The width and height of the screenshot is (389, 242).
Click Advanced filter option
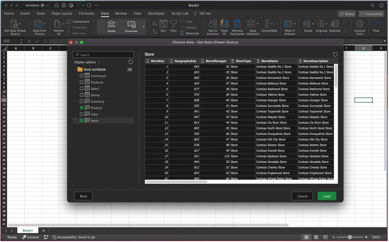click(x=189, y=33)
